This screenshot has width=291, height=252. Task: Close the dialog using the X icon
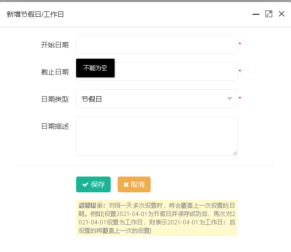coord(281,14)
